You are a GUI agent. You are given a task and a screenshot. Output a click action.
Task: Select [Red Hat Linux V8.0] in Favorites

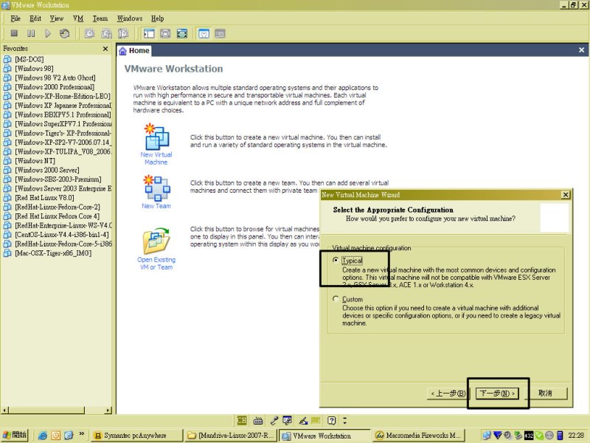pyautogui.click(x=44, y=198)
